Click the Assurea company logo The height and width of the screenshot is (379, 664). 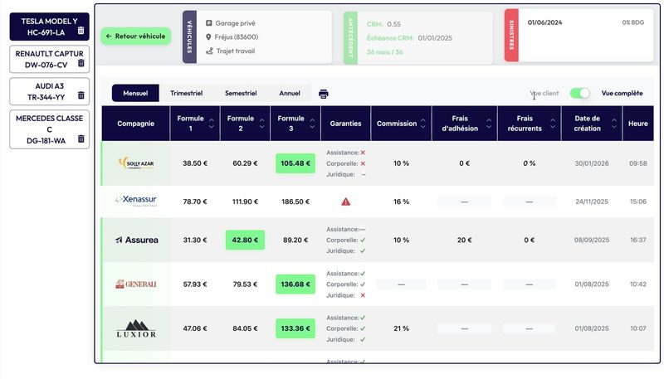136,240
